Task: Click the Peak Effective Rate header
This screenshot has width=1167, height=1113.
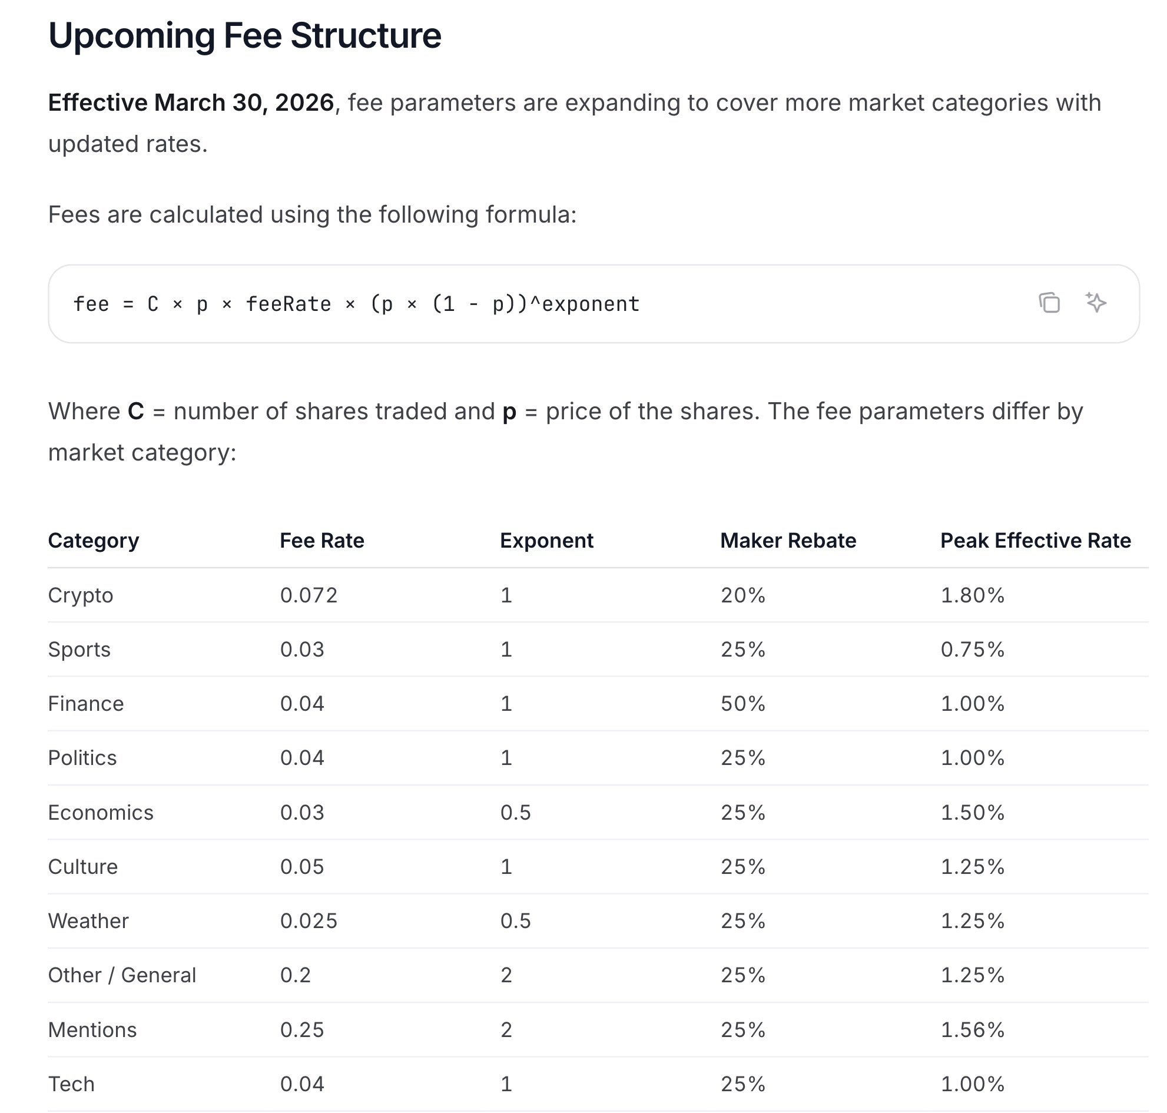Action: 1035,541
